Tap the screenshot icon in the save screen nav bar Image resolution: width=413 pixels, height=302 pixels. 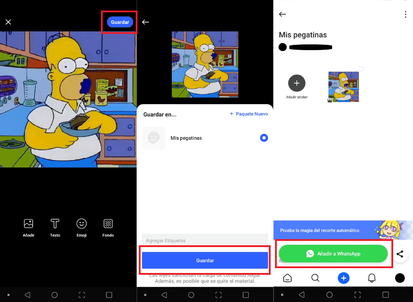click(219, 295)
